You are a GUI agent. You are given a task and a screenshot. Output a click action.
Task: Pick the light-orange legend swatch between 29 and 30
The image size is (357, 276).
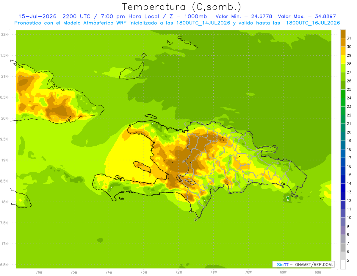tap(343, 51)
